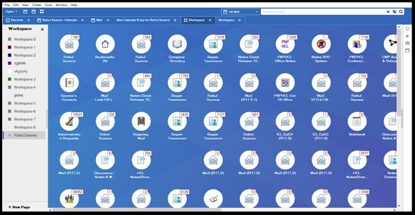Clear the search field with X
Image resolution: width=415 pixels, height=215 pixels.
pos(388,12)
